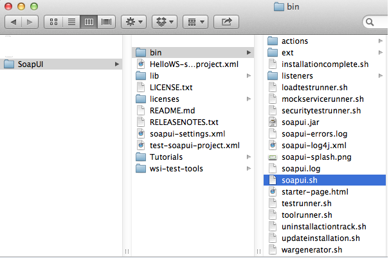Click the soapui-settings.xml file icon
The image size is (389, 259).
(x=141, y=134)
